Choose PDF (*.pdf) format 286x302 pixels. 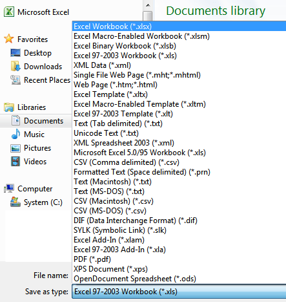click(179, 259)
